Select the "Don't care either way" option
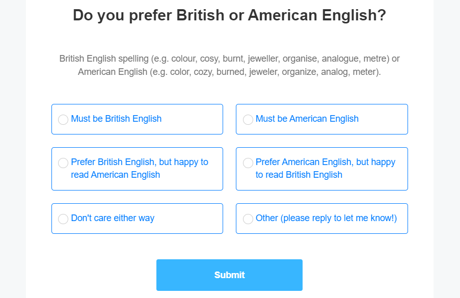 [63, 219]
